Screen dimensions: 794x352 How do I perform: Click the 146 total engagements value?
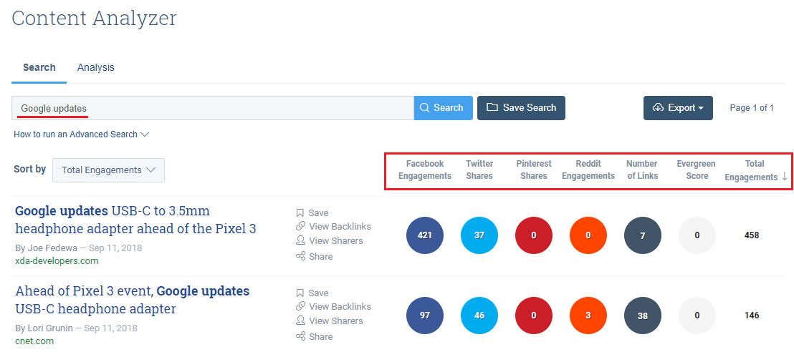coord(752,315)
